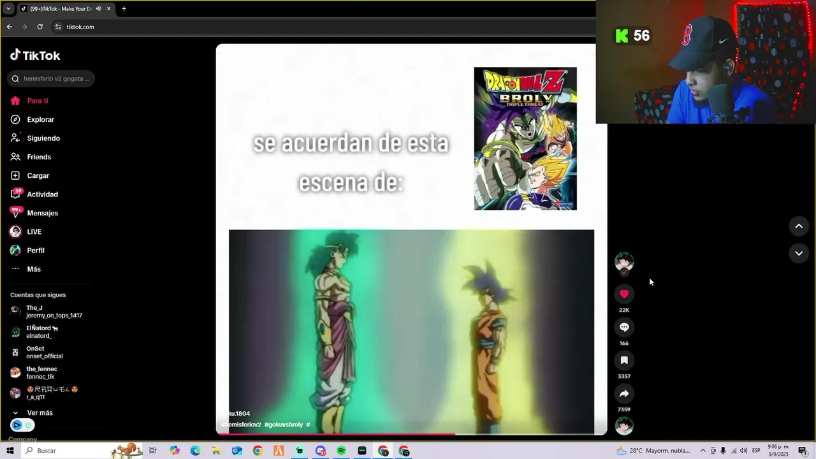The width and height of the screenshot is (816, 459).
Task: Open Task View on the taskbar
Action: (x=153, y=451)
